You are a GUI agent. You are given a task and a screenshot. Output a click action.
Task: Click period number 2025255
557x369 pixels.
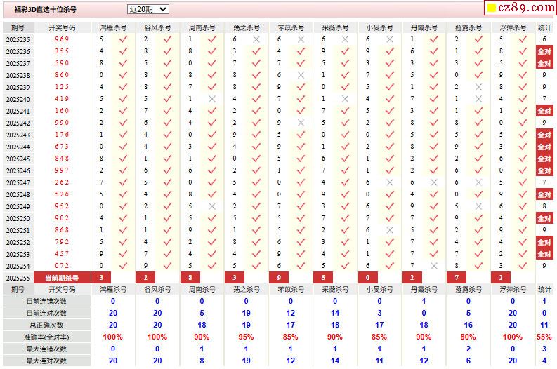point(18,278)
